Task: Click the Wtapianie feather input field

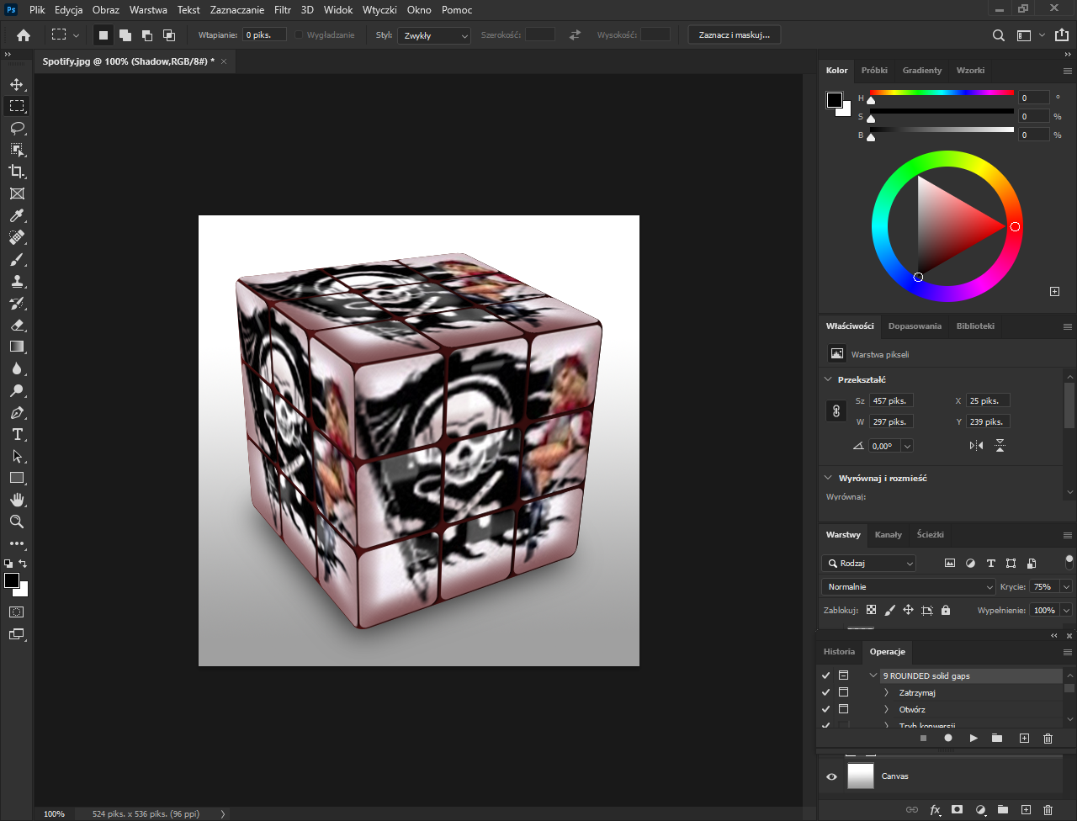Action: click(x=265, y=35)
